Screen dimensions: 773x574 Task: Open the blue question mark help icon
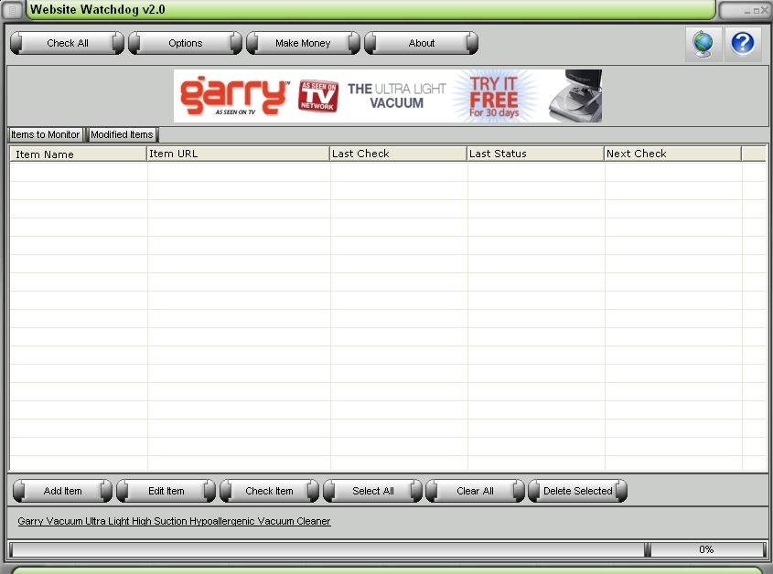tap(743, 44)
